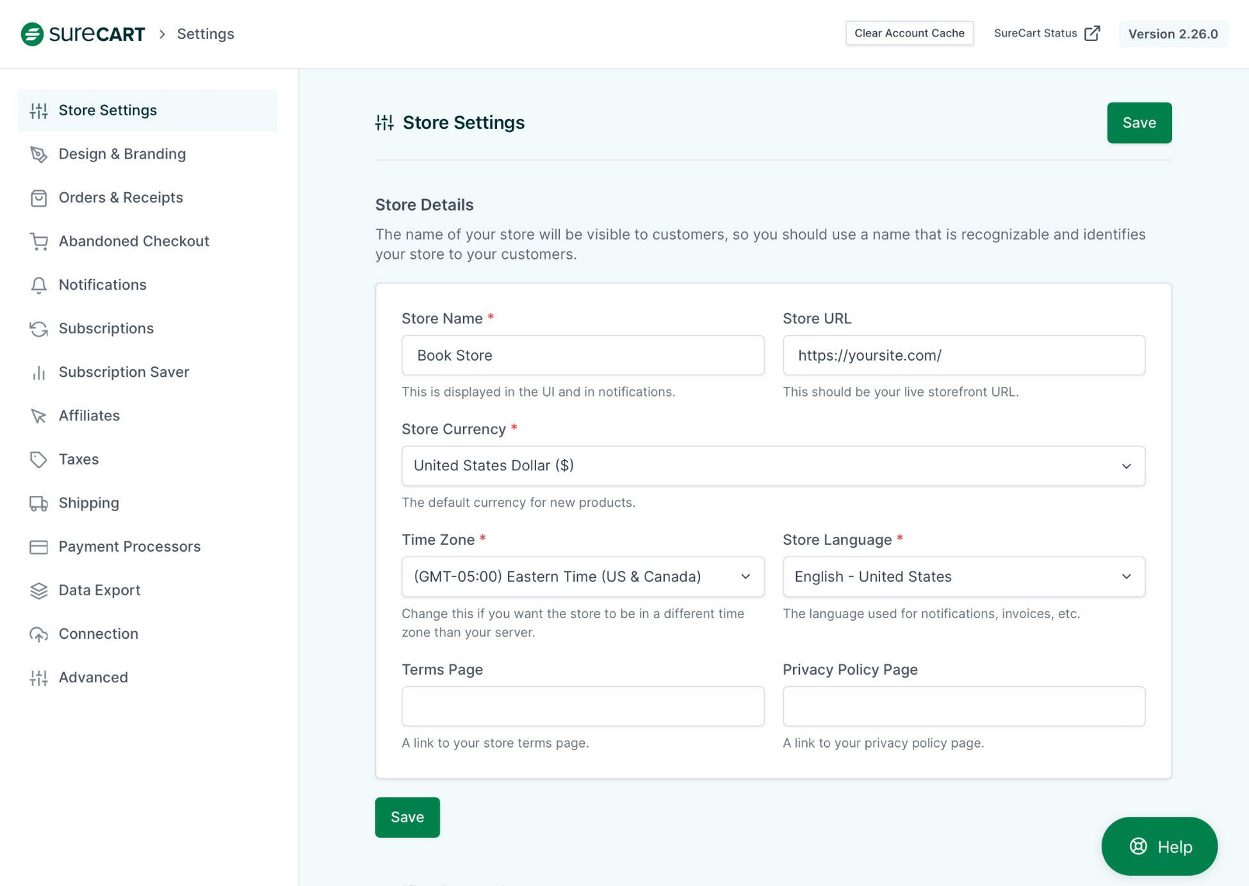The image size is (1249, 886).
Task: Click Clear Account Cache button
Action: [x=910, y=33]
